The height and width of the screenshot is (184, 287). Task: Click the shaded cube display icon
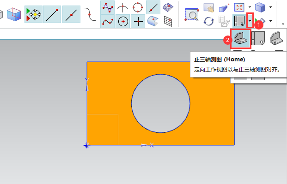pos(260,7)
